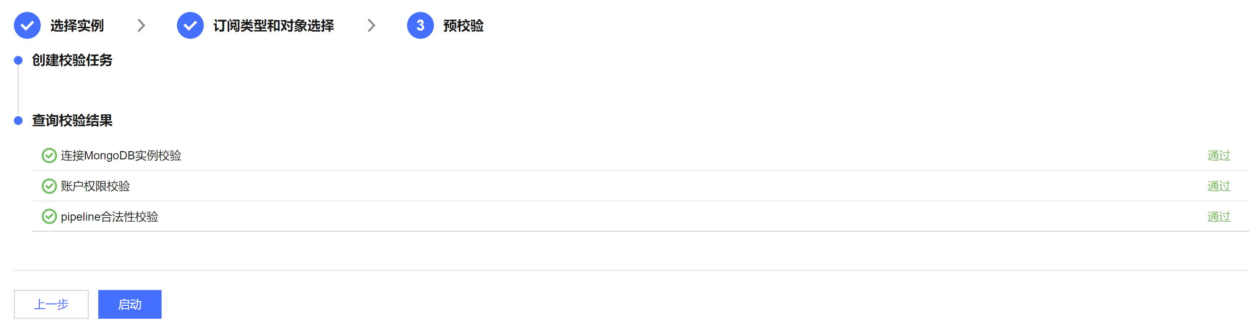This screenshot has height=335, width=1249.
Task: Go to the 选择实例 step label
Action: point(77,25)
